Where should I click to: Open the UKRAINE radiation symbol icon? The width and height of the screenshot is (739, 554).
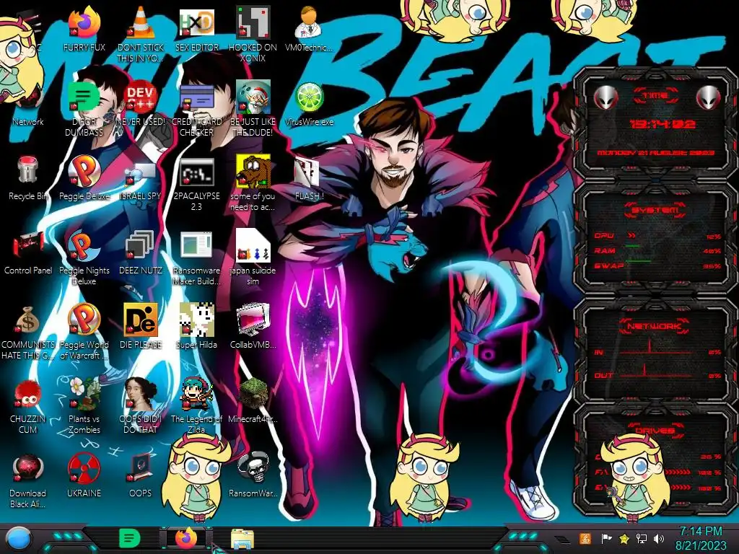pos(84,468)
